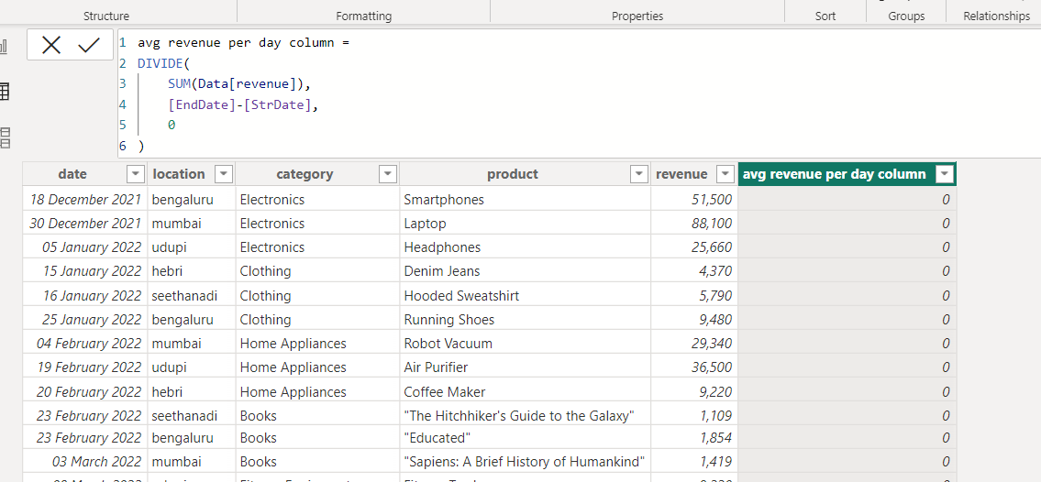Click the 19 February 2022 date cell
Viewport: 1041px width, 482px height.
pos(85,367)
